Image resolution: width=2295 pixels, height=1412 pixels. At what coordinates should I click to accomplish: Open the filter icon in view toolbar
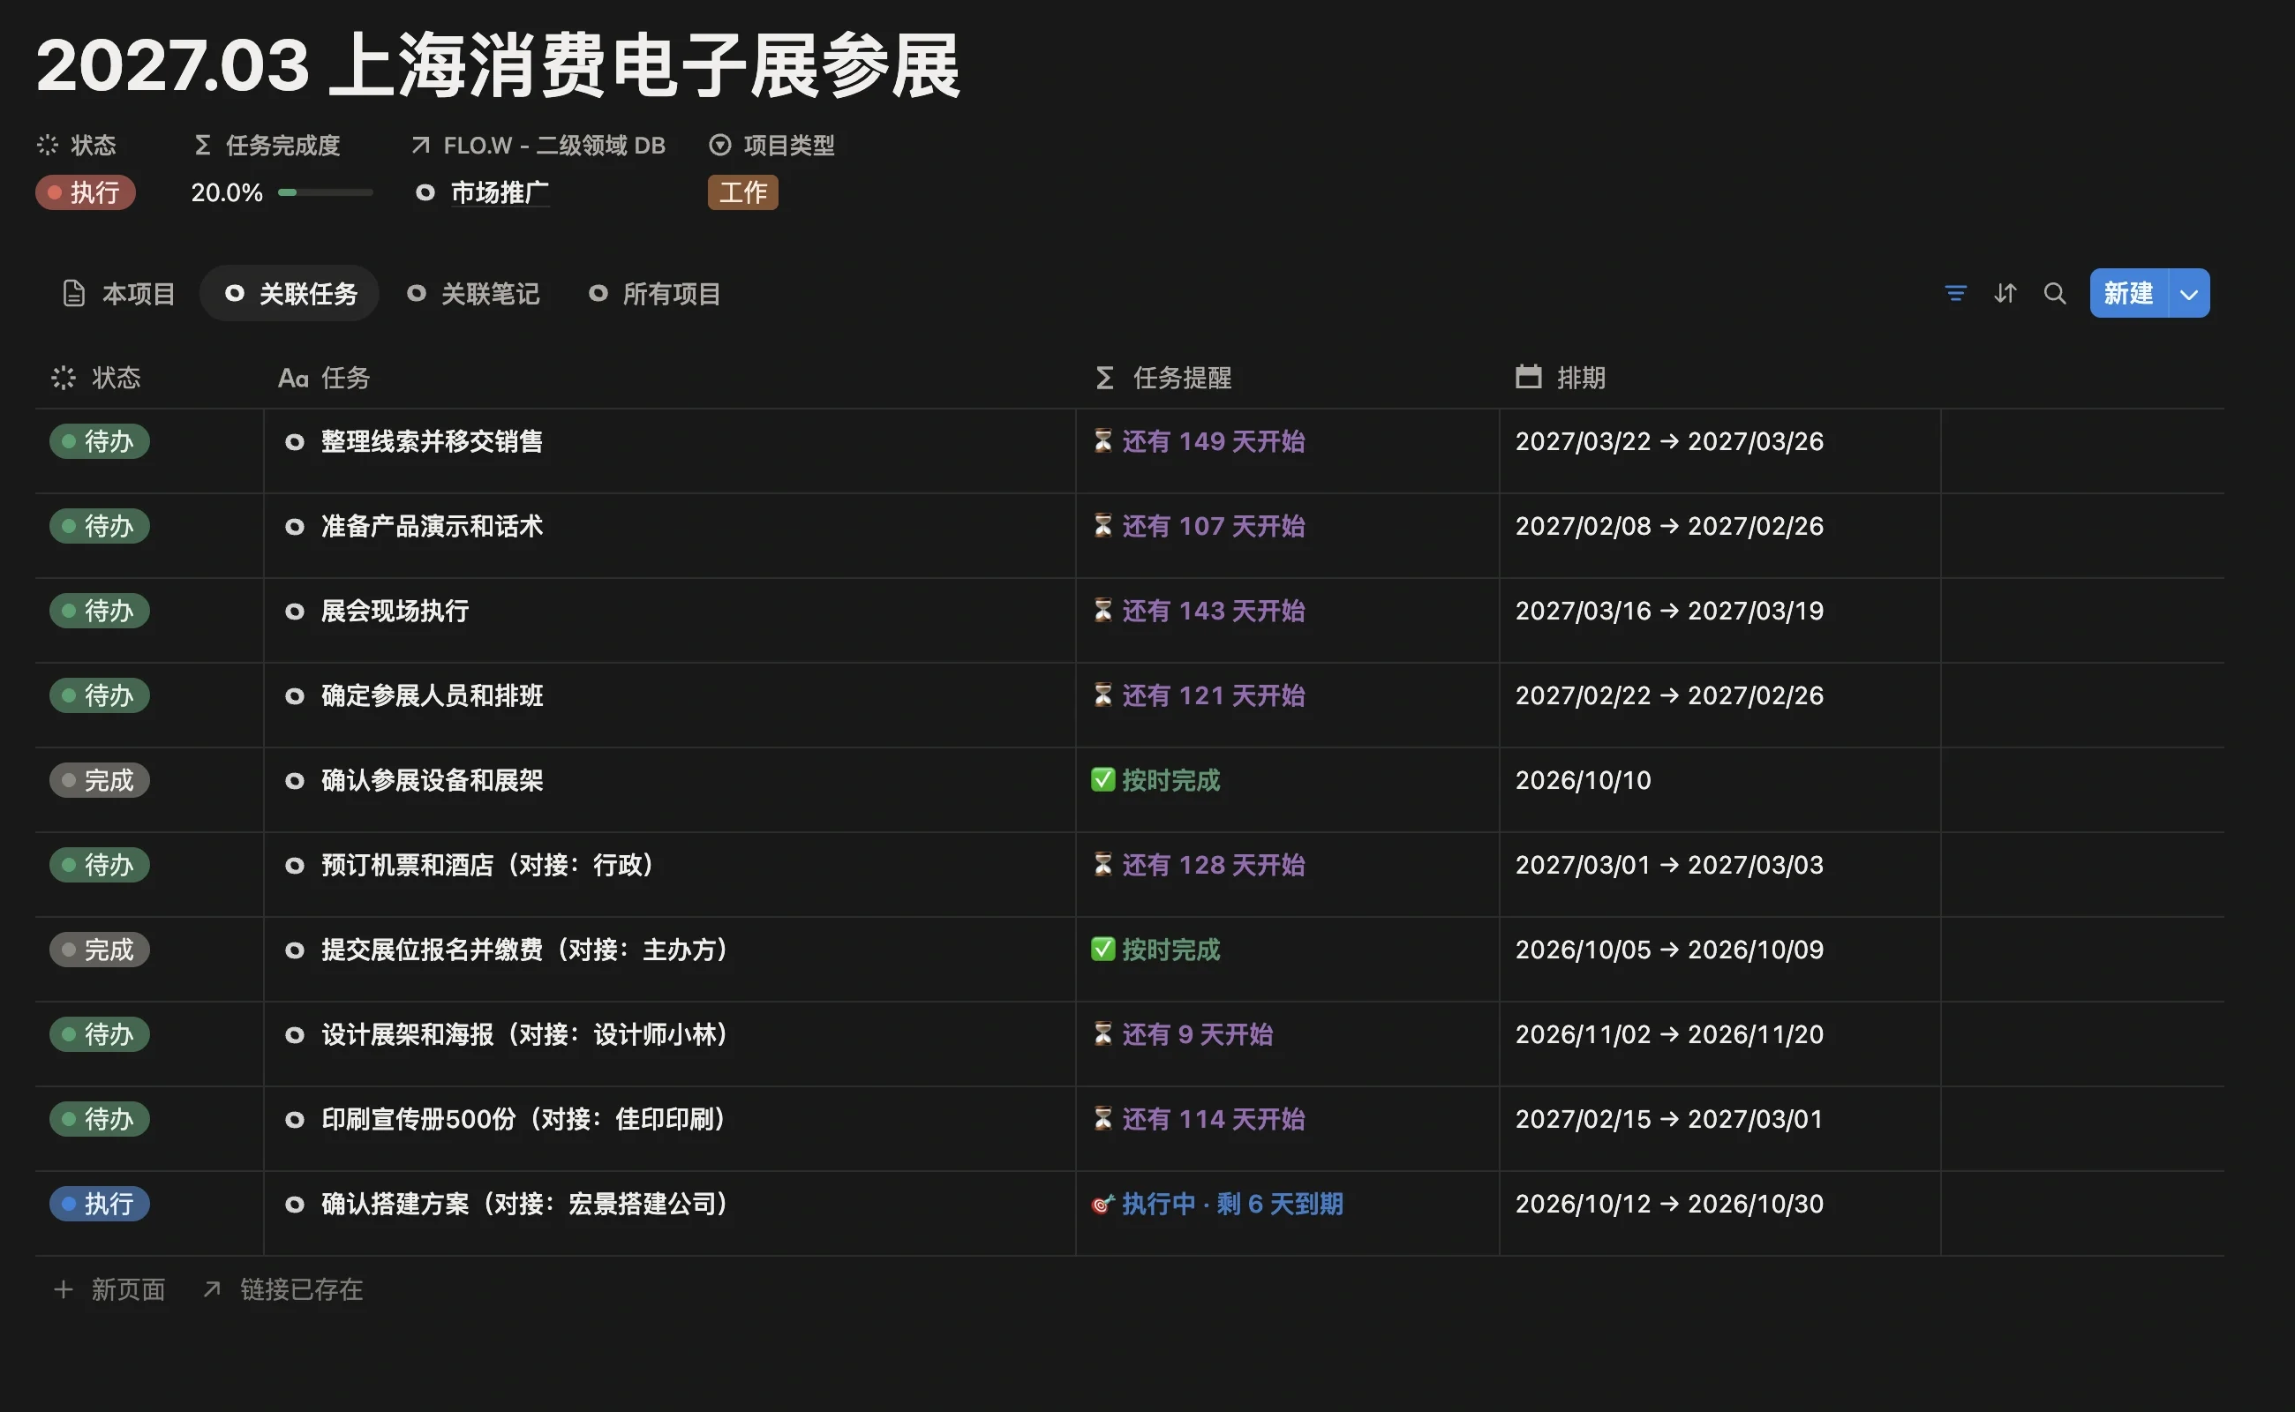(x=1955, y=293)
